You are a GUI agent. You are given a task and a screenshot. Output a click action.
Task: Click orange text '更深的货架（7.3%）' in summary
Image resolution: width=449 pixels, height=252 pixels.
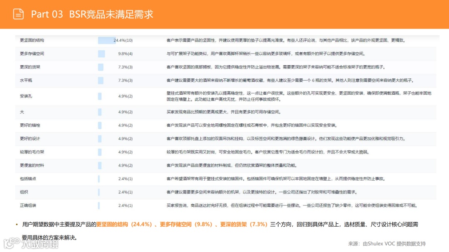coord(244,225)
